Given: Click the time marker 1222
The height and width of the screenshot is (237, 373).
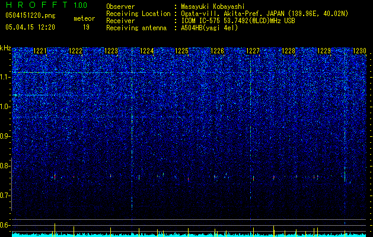Looking at the screenshot, I should click(75, 50).
